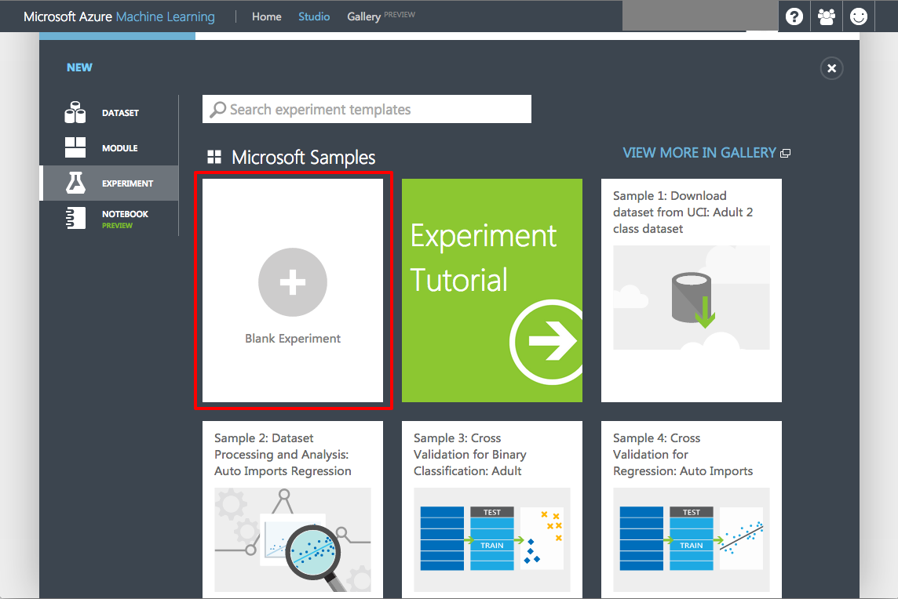Click the plus circle for Blank Experiment
Screen dimensions: 898x599
coord(293,283)
